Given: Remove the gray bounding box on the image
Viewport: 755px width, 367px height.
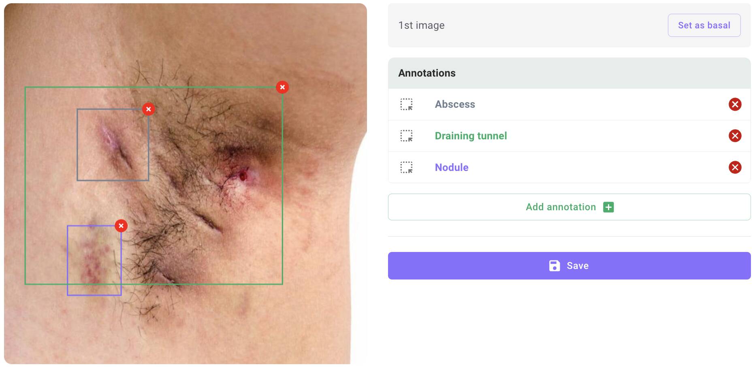Looking at the screenshot, I should 149,109.
